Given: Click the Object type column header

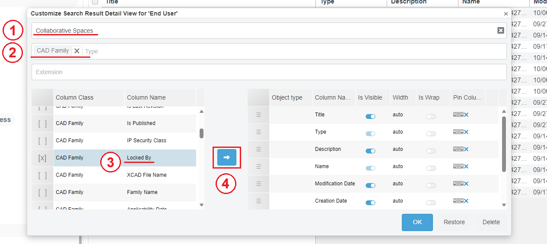Looking at the screenshot, I should pyautogui.click(x=291, y=97).
